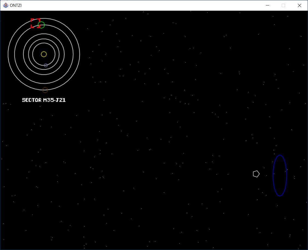Viewport: 308px width, 250px height.
Task: Click the disabled maximize button
Action: (283, 5)
